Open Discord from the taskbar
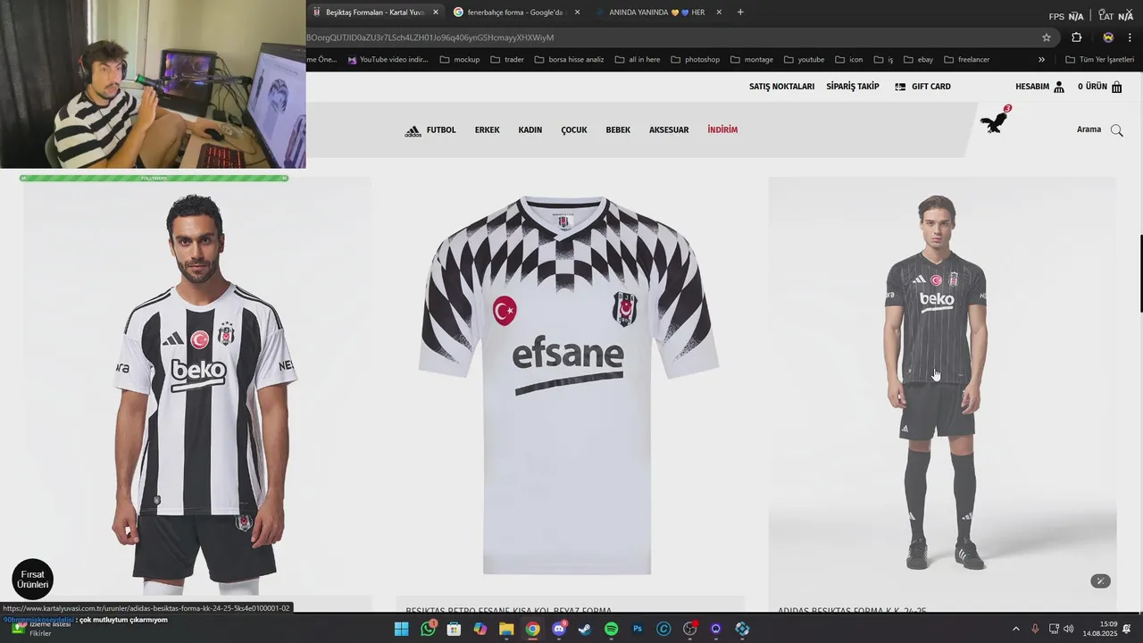The height and width of the screenshot is (643, 1143). (x=559, y=629)
